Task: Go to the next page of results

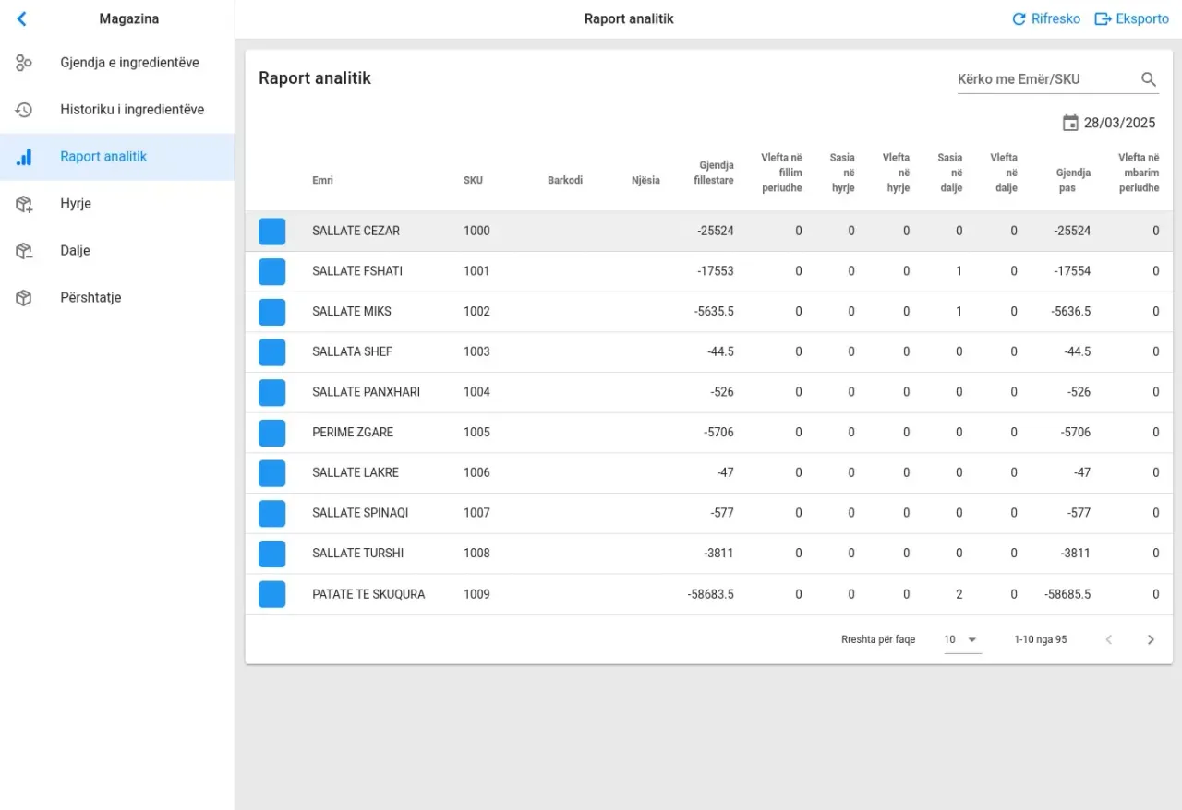Action: pos(1151,639)
